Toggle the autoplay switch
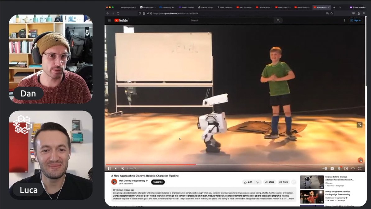The height and width of the screenshot is (209, 371). [325, 168]
